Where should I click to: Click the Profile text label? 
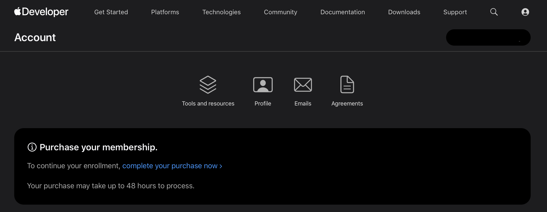point(263,104)
